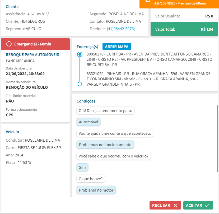The height and width of the screenshot is (214, 219).
Task: Click Carro FIESTA SE 1.6 8V FLEX 5P
Action: (x=33, y=148)
